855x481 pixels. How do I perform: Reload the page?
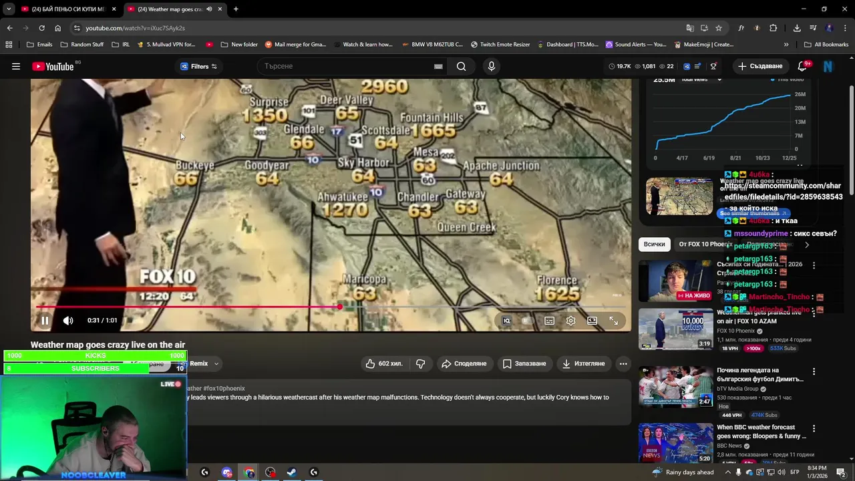coord(41,28)
